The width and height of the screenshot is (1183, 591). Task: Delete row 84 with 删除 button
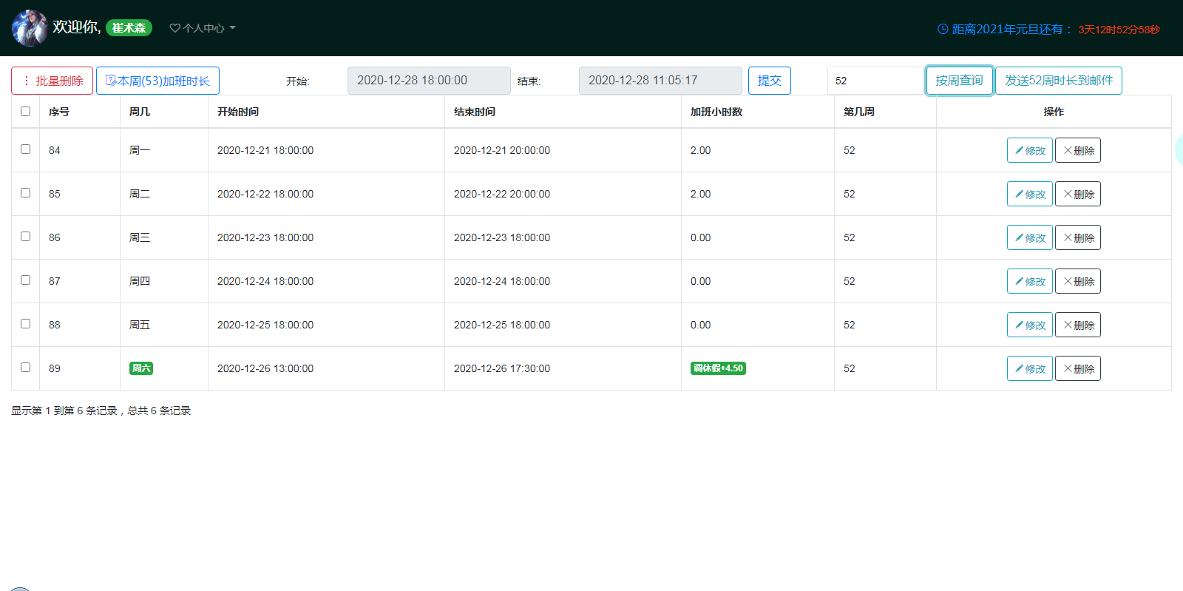(x=1078, y=150)
